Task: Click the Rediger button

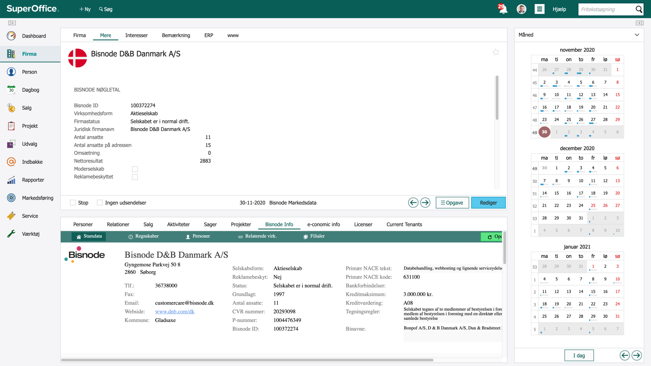Action: (x=488, y=203)
